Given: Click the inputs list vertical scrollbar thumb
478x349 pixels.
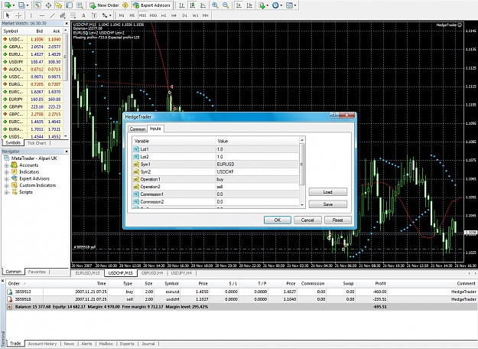Looking at the screenshot, I should [302, 164].
